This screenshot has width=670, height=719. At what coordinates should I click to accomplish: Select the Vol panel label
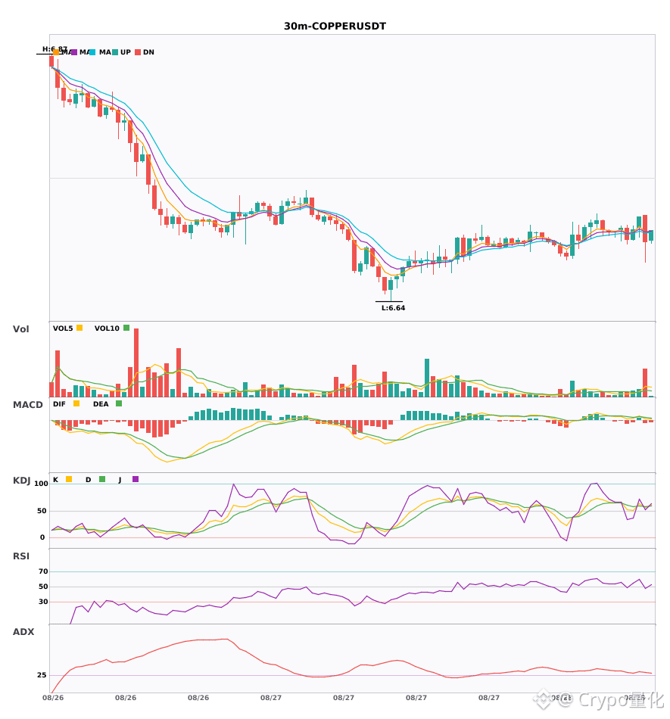pyautogui.click(x=20, y=329)
